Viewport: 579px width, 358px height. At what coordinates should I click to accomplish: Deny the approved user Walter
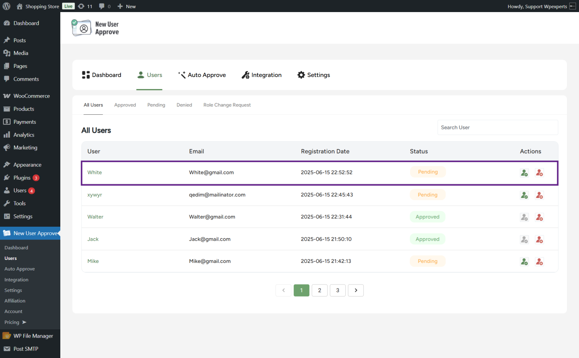tap(539, 217)
